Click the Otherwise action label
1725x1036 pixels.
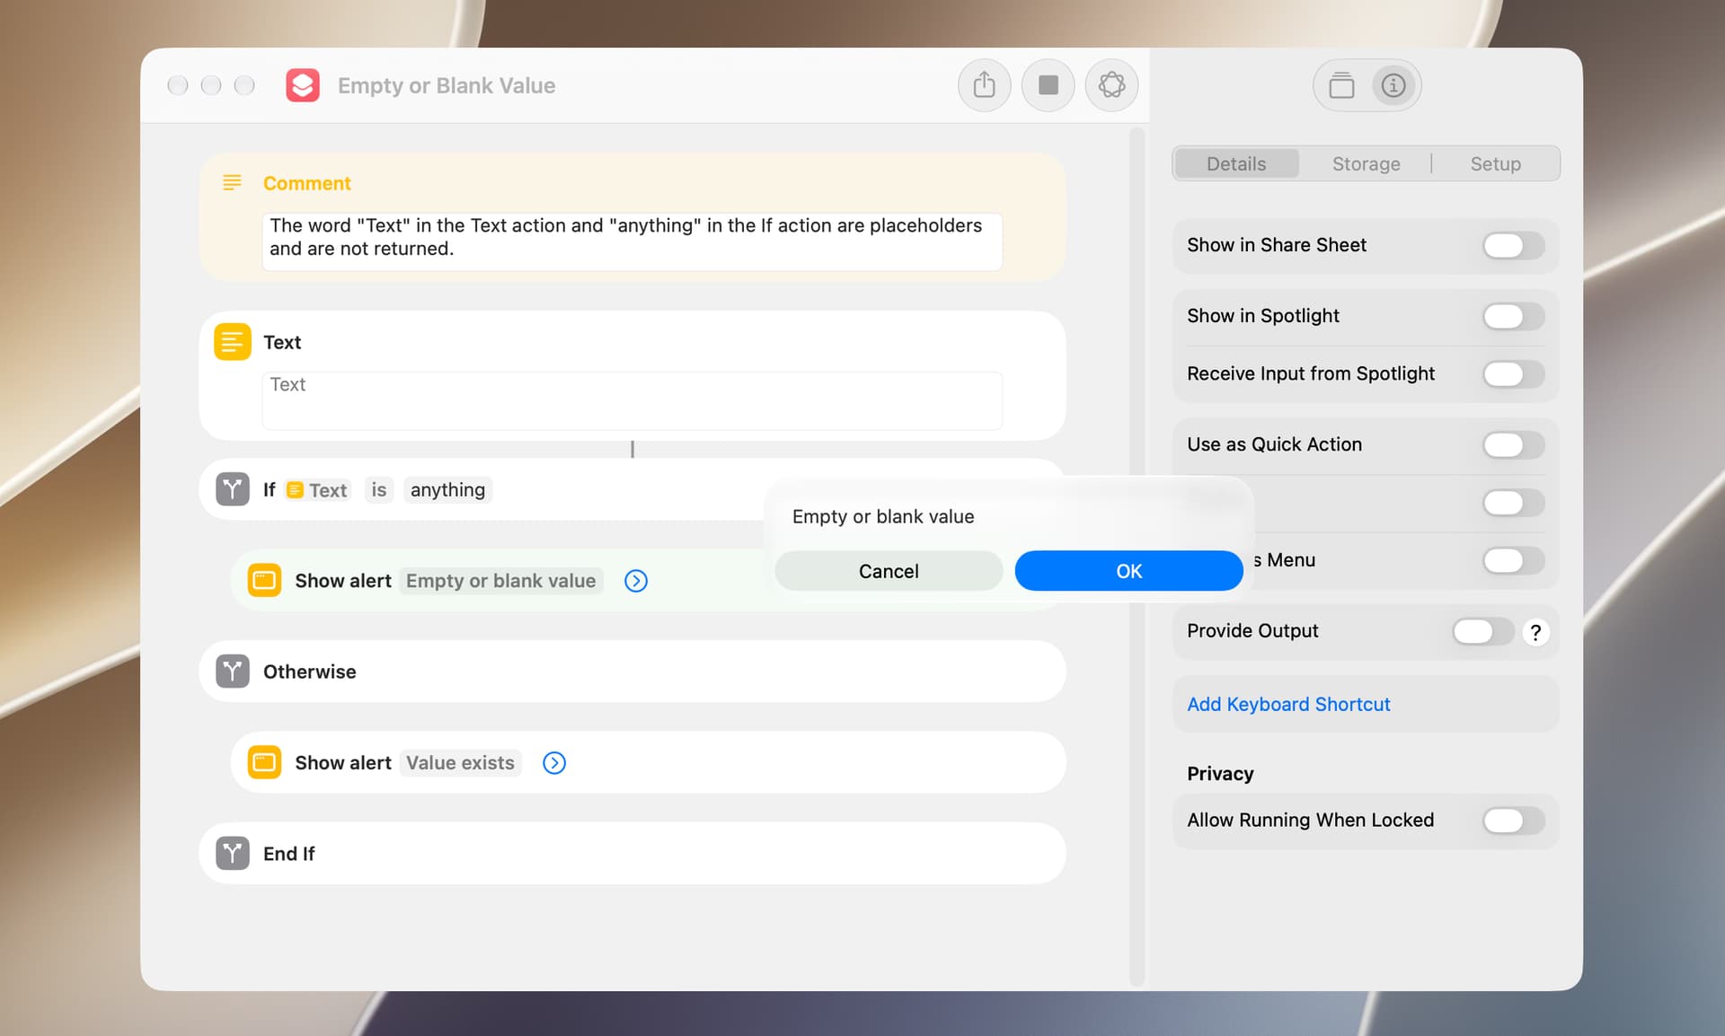[x=309, y=672]
